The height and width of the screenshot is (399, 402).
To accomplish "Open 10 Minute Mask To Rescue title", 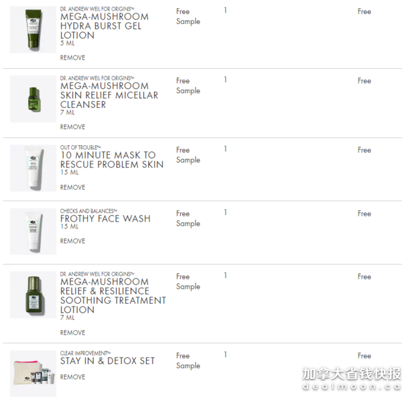I will coord(112,159).
